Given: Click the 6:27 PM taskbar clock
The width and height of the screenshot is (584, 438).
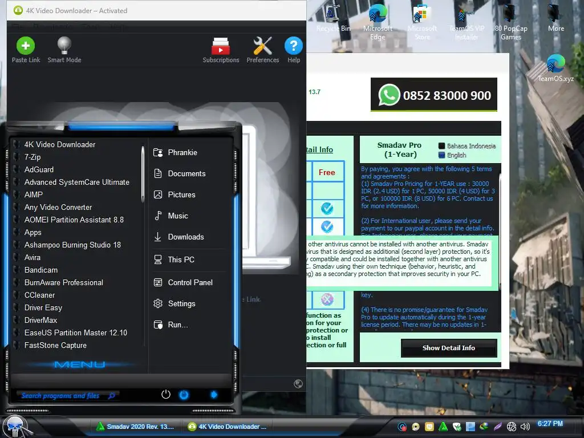Looking at the screenshot, I should point(550,424).
